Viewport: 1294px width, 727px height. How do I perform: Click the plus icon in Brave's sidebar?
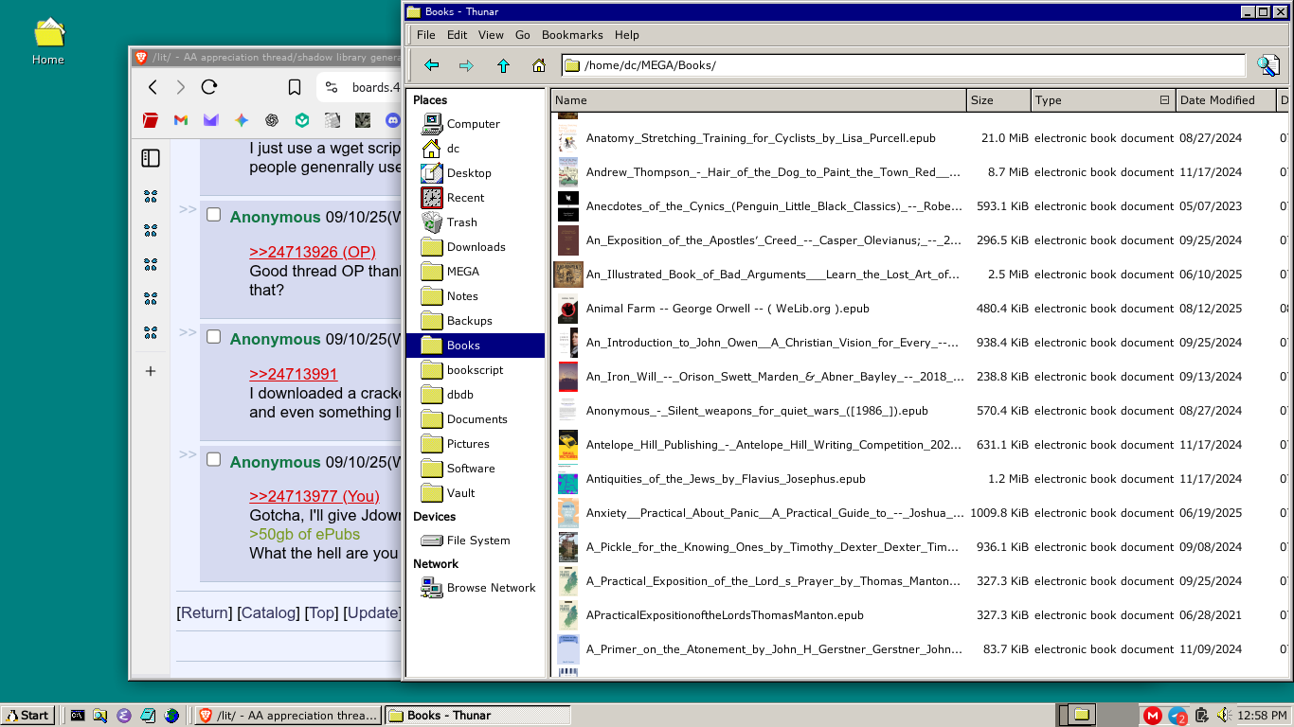point(151,371)
